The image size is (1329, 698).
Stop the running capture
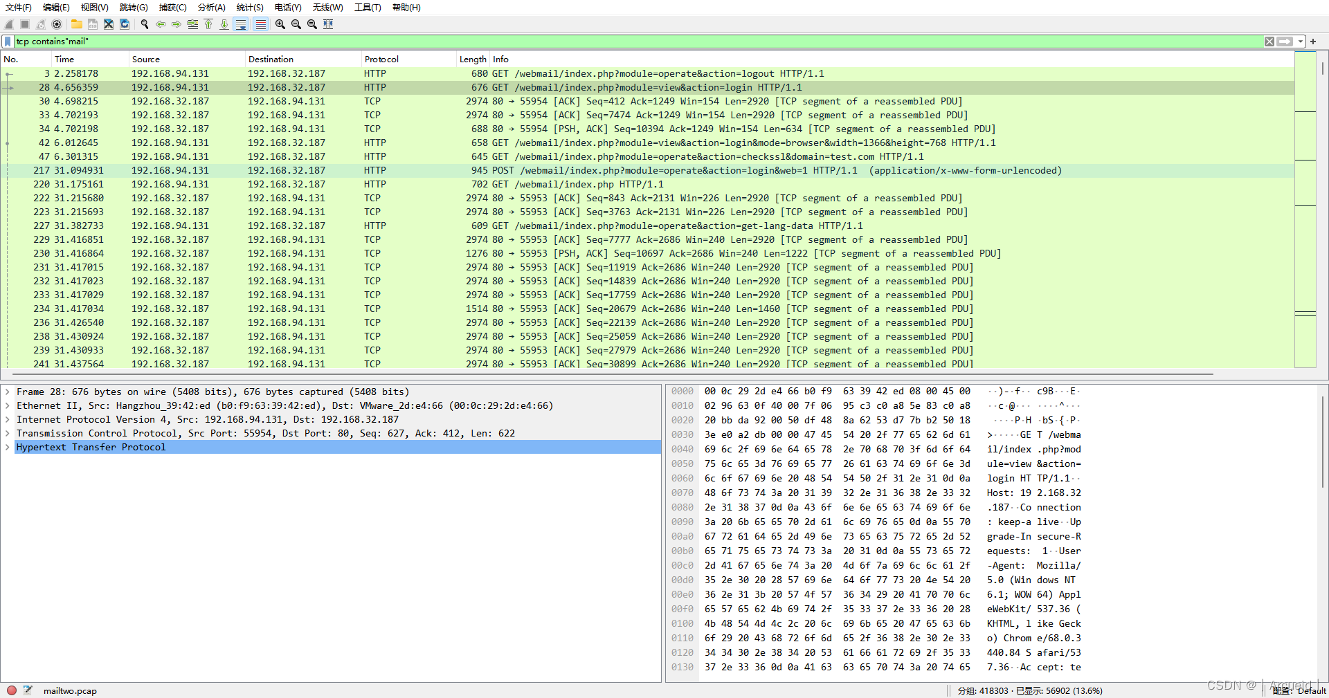[x=25, y=24]
